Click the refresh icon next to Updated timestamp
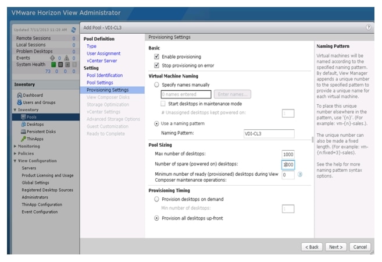382x262 pixels. (73, 30)
